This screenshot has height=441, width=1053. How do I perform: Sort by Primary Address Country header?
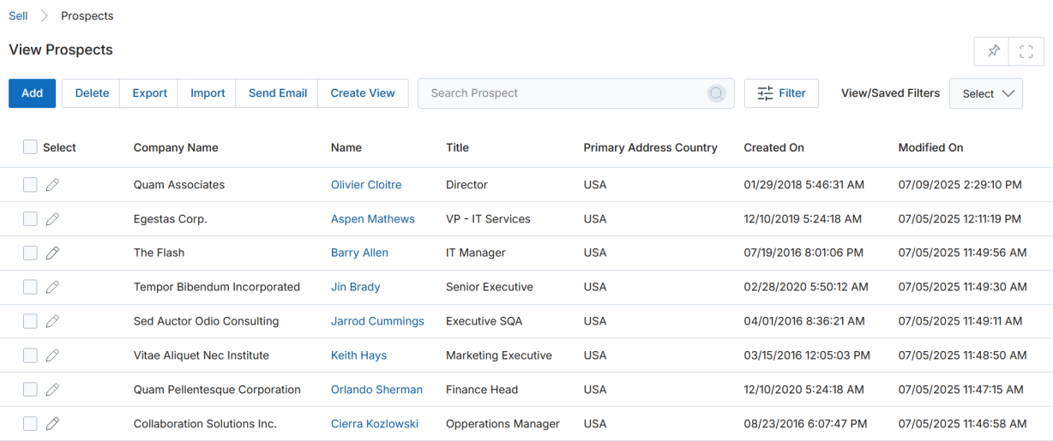(x=650, y=147)
